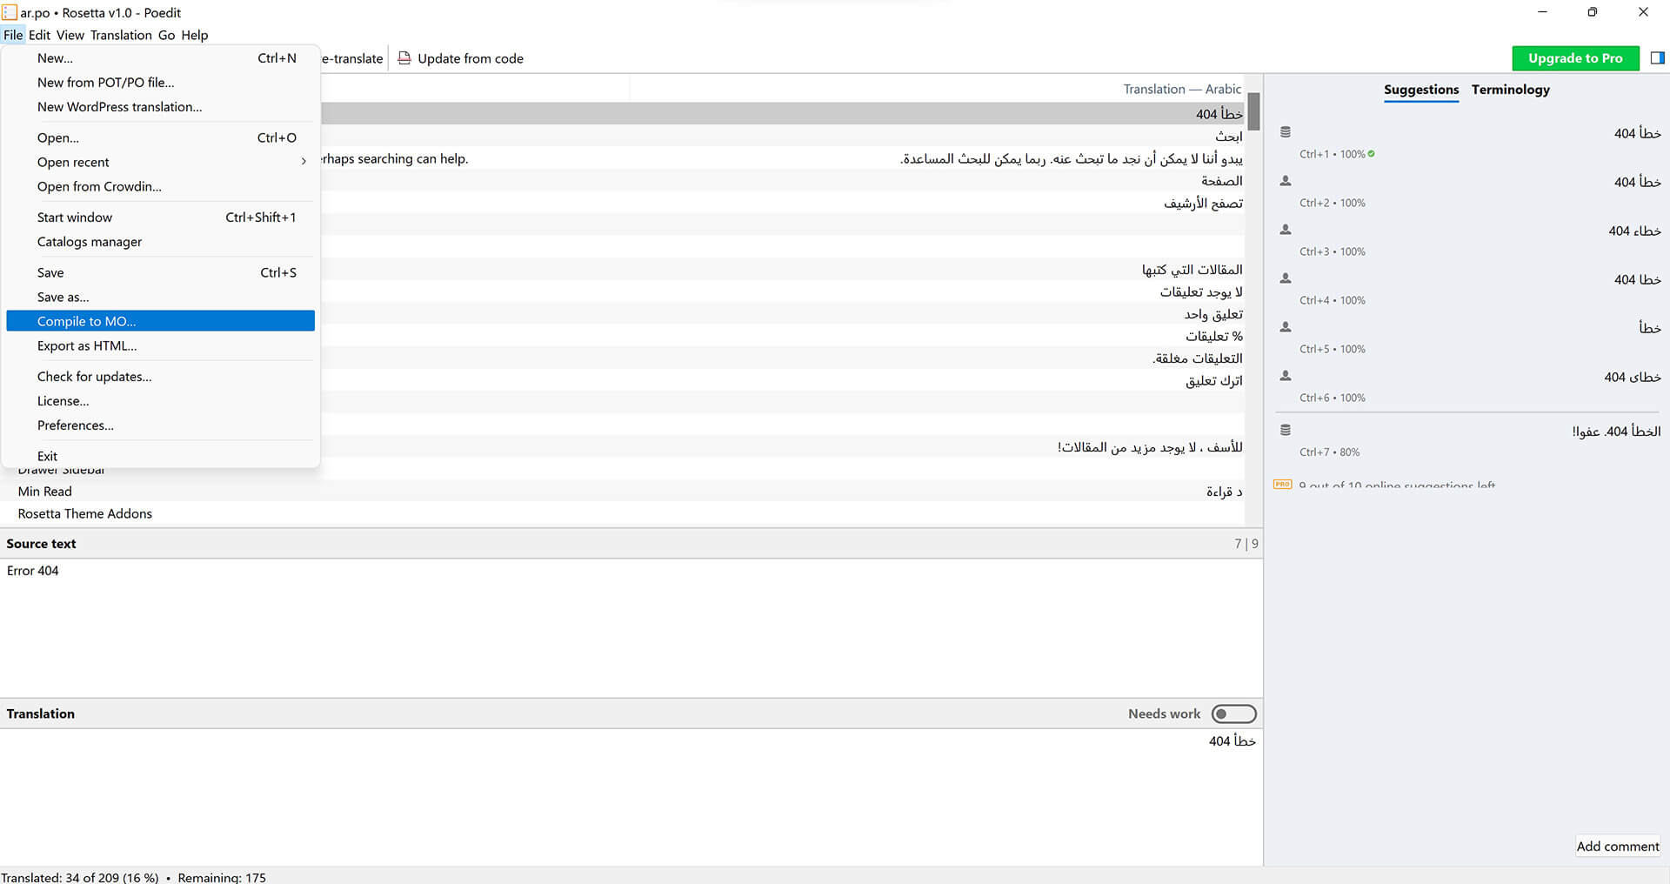Viewport: 1670px width, 884px height.
Task: Toggle the sidebar visibility icon
Action: pyautogui.click(x=1657, y=58)
